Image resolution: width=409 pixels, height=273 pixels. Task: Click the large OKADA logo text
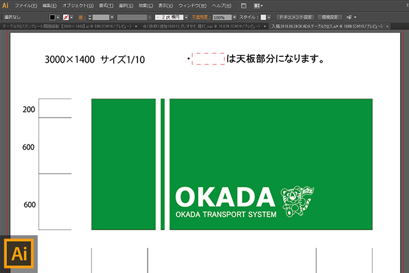click(226, 197)
